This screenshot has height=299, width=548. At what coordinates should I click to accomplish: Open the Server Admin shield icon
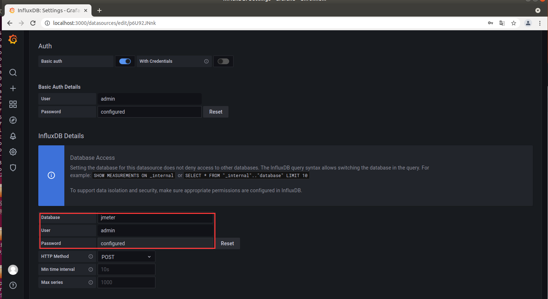coord(13,168)
